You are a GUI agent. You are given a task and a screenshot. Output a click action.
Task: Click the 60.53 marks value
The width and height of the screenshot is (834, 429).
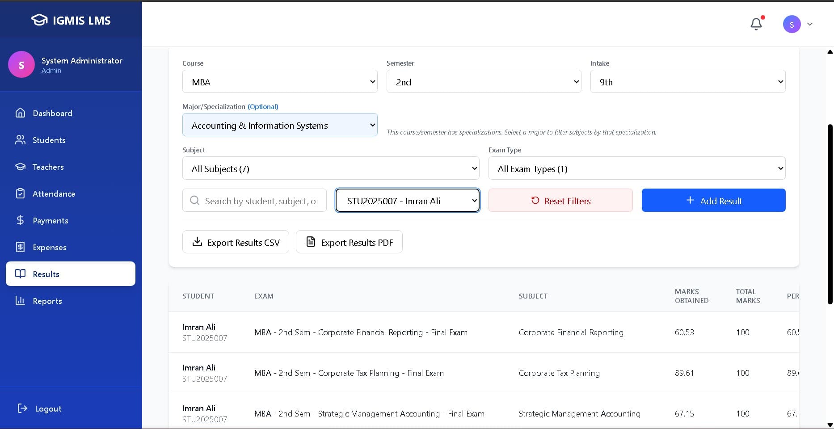[684, 332]
